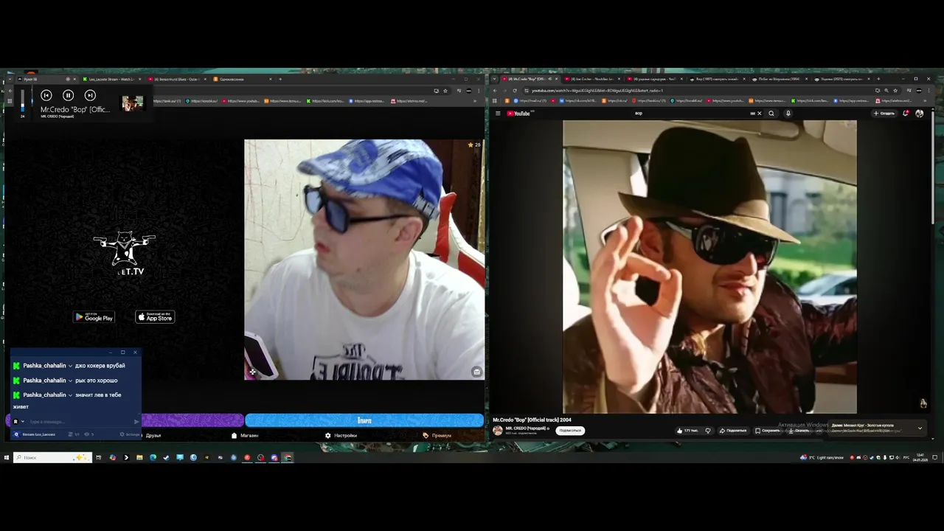Image resolution: width=944 pixels, height=531 pixels.
Task: Switch to Побег из Шоушенка tab
Action: pyautogui.click(x=780, y=79)
